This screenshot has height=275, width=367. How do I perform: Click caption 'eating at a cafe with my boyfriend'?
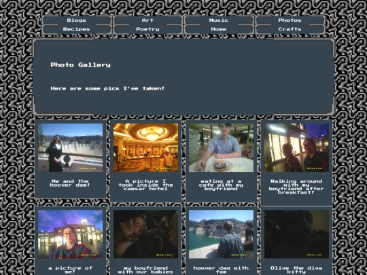coord(221,185)
